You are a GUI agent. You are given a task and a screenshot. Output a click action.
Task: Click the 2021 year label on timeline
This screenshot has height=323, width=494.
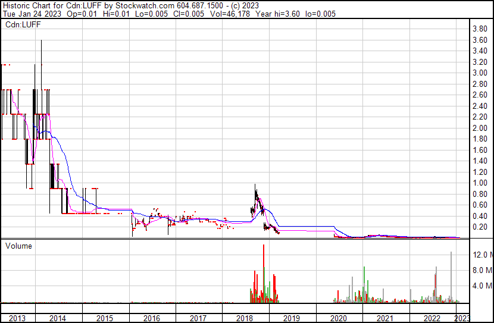[386, 318]
